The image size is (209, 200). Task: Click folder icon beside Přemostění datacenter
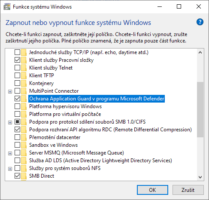(24, 137)
